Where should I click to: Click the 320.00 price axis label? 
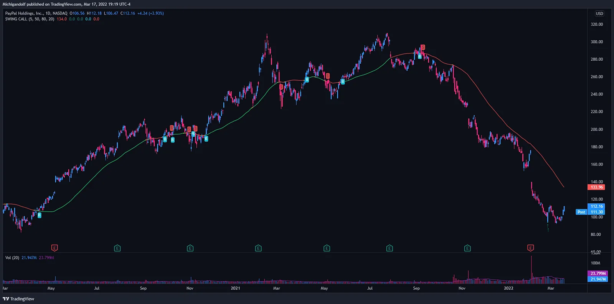(597, 24)
